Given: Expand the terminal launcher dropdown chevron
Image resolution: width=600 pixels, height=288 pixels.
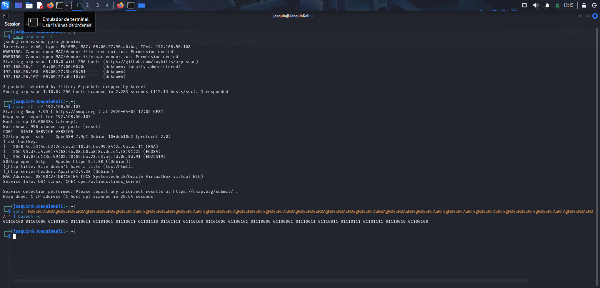Looking at the screenshot, I should tap(67, 5).
